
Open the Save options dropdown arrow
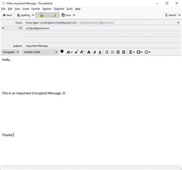point(74,15)
